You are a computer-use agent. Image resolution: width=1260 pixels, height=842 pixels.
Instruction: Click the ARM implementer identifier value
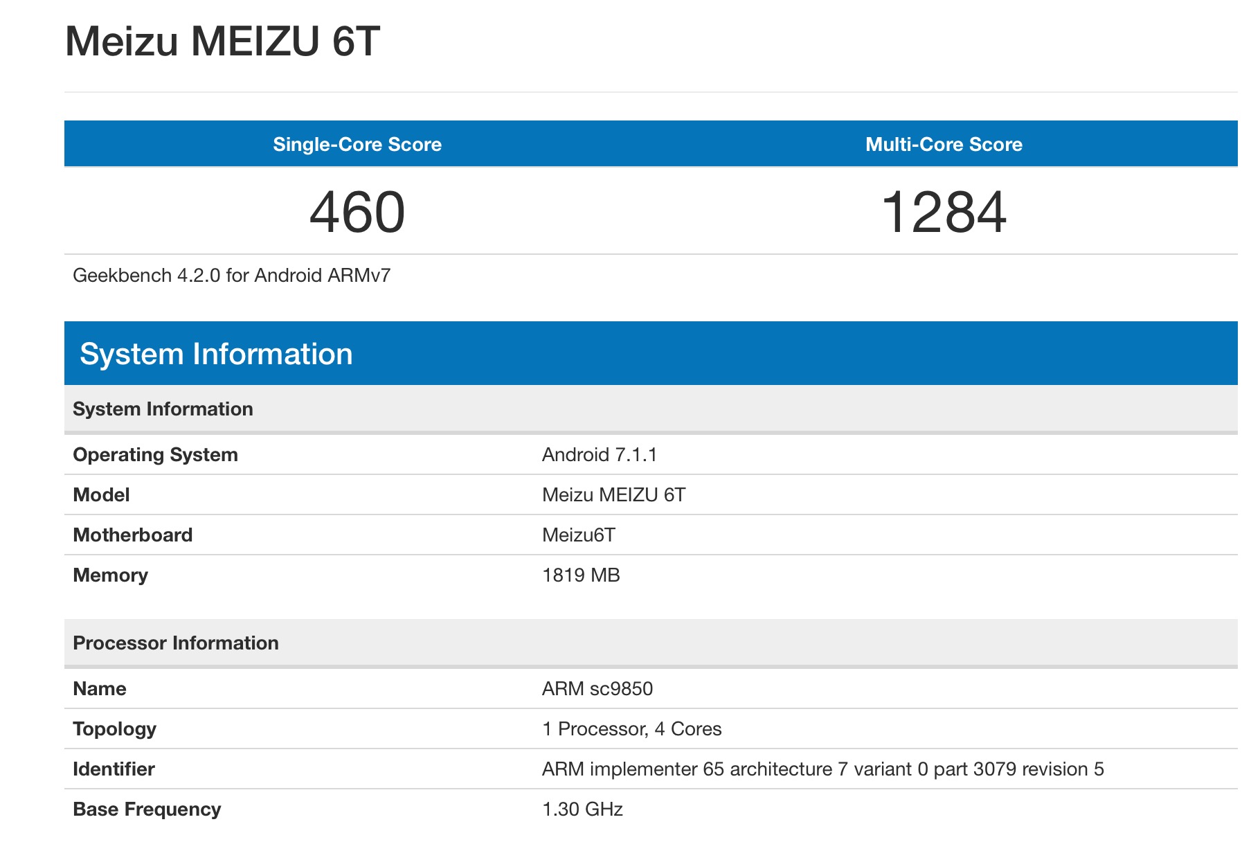(822, 769)
